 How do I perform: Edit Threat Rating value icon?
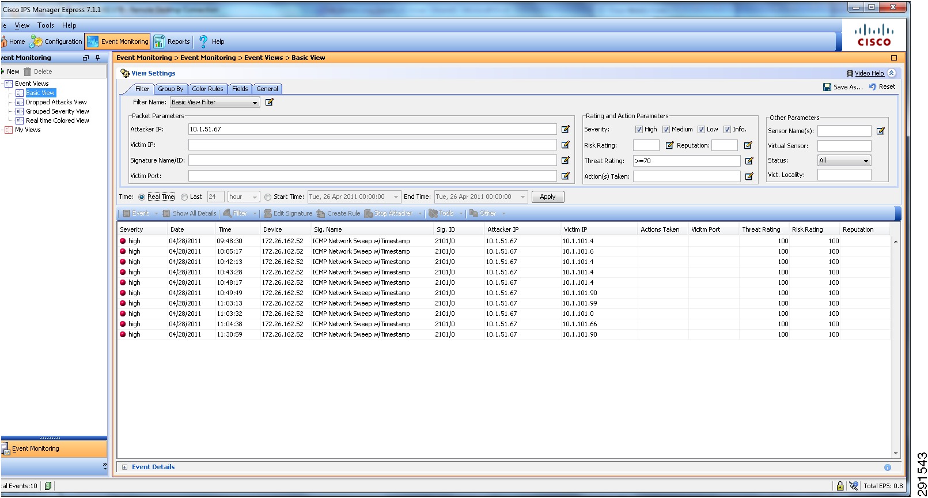click(x=749, y=161)
